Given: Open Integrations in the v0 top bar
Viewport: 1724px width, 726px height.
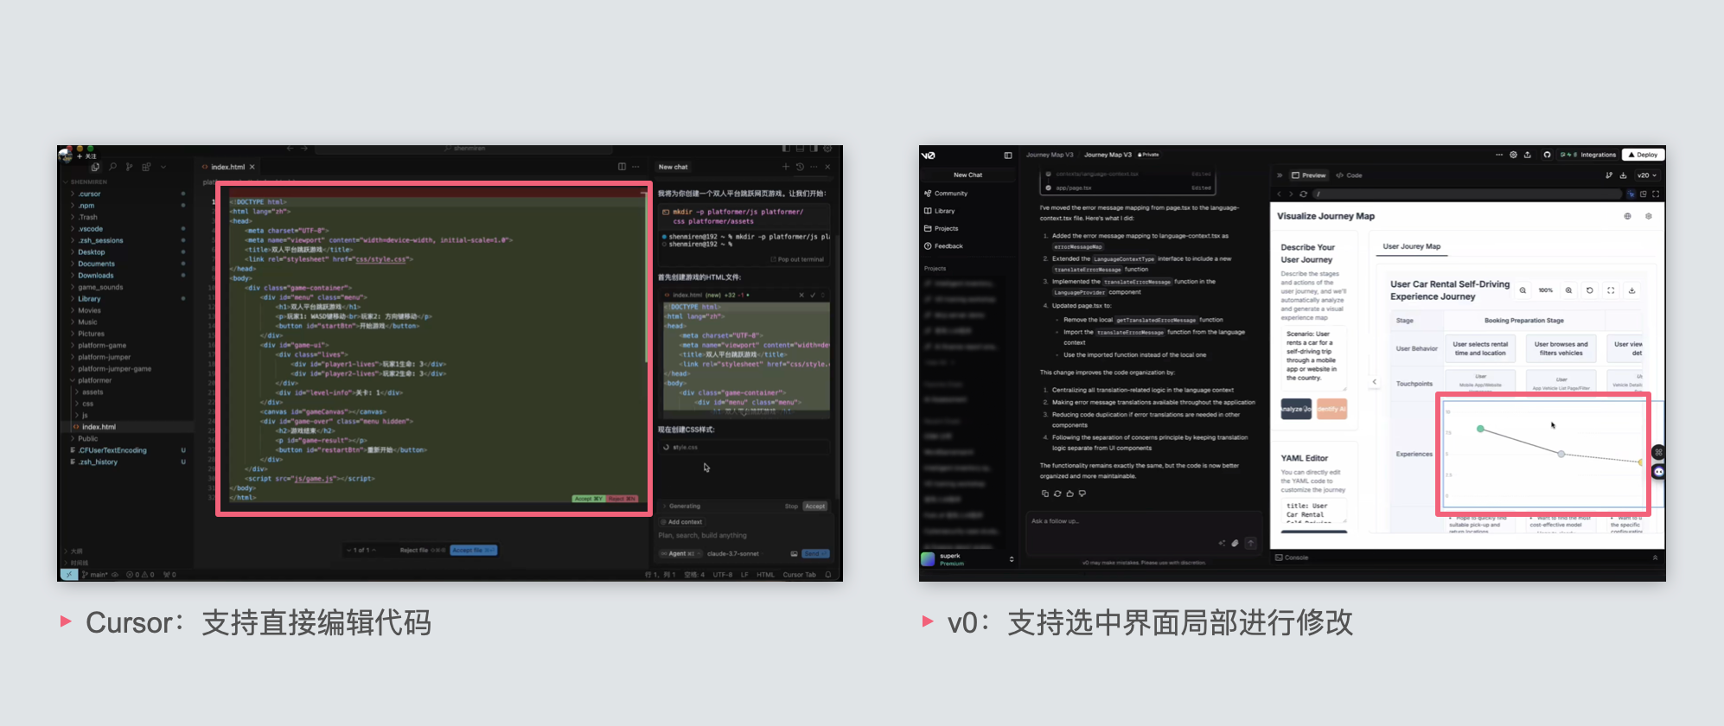Looking at the screenshot, I should point(1589,155).
